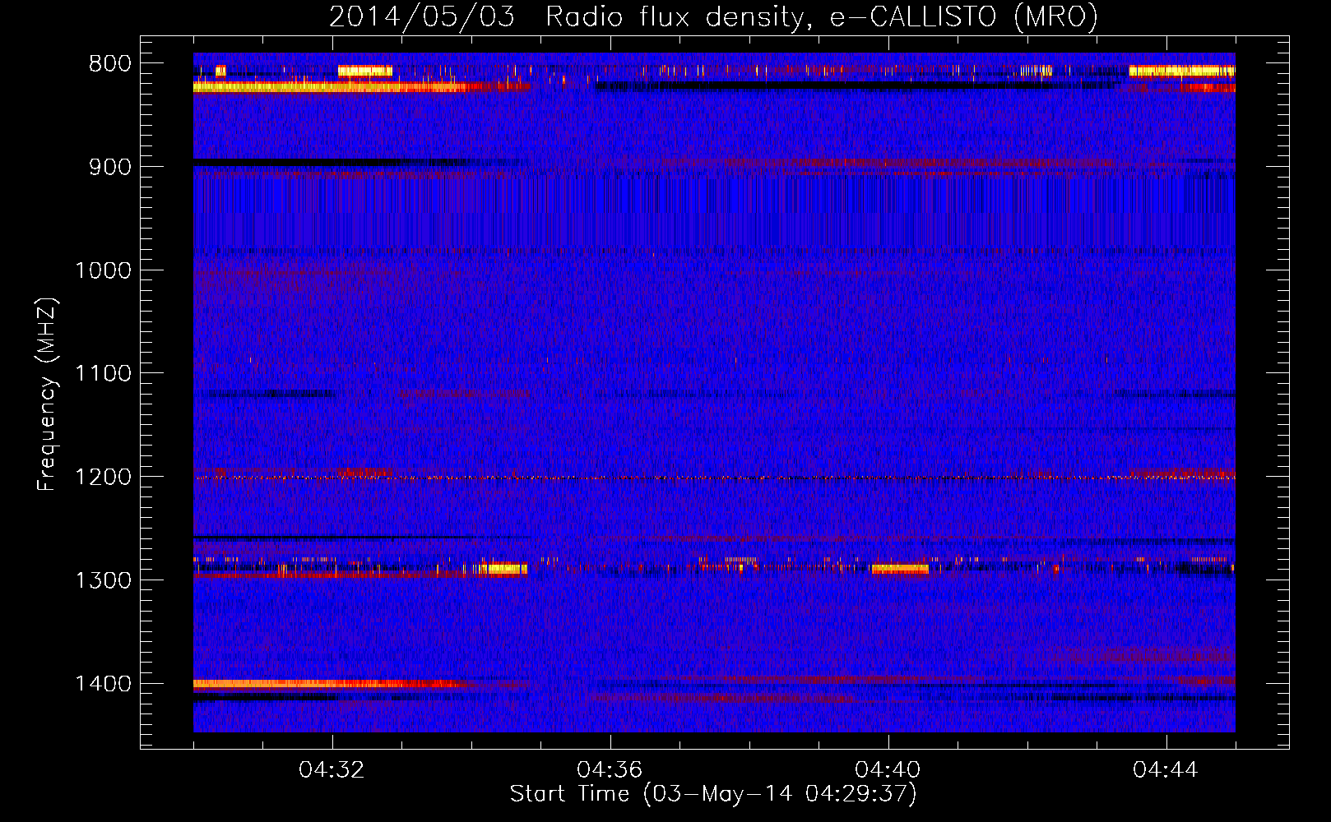
Task: Click the 04:44 time axis label
Action: [x=1166, y=770]
